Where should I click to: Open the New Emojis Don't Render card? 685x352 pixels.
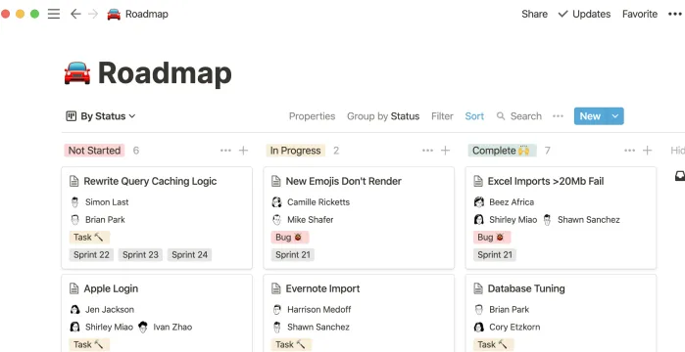coord(359,218)
